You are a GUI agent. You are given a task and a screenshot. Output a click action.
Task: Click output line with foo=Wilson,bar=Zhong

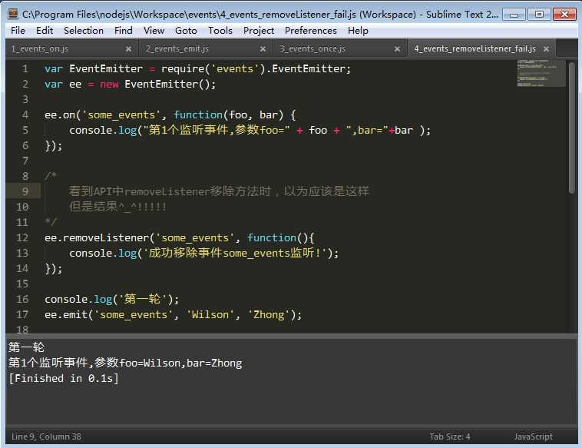click(x=125, y=363)
